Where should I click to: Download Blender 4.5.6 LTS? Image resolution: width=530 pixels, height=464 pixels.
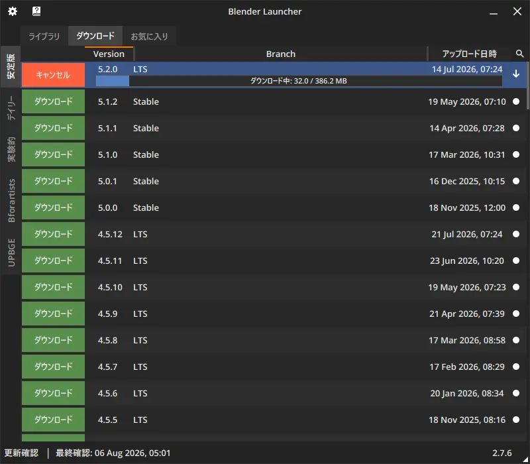pyautogui.click(x=54, y=393)
